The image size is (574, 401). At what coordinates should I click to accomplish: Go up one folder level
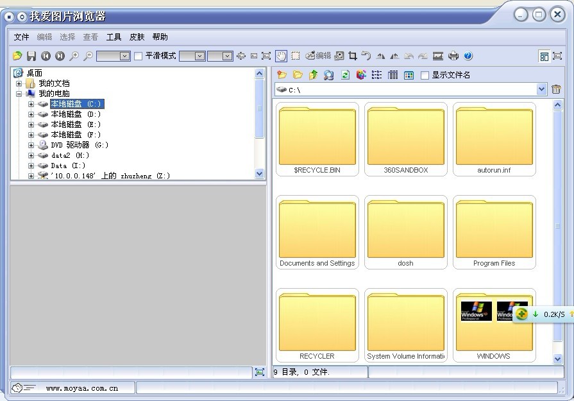click(314, 75)
